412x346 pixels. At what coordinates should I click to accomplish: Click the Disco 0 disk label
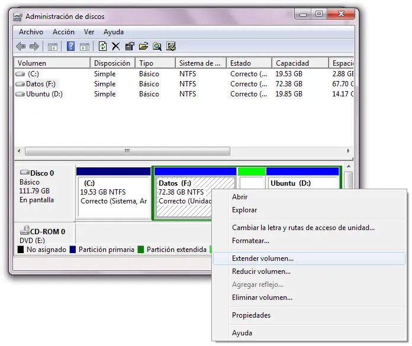click(42, 173)
